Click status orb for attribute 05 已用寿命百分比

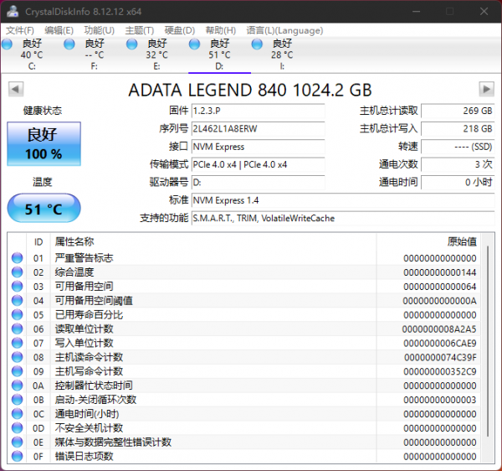(x=18, y=314)
